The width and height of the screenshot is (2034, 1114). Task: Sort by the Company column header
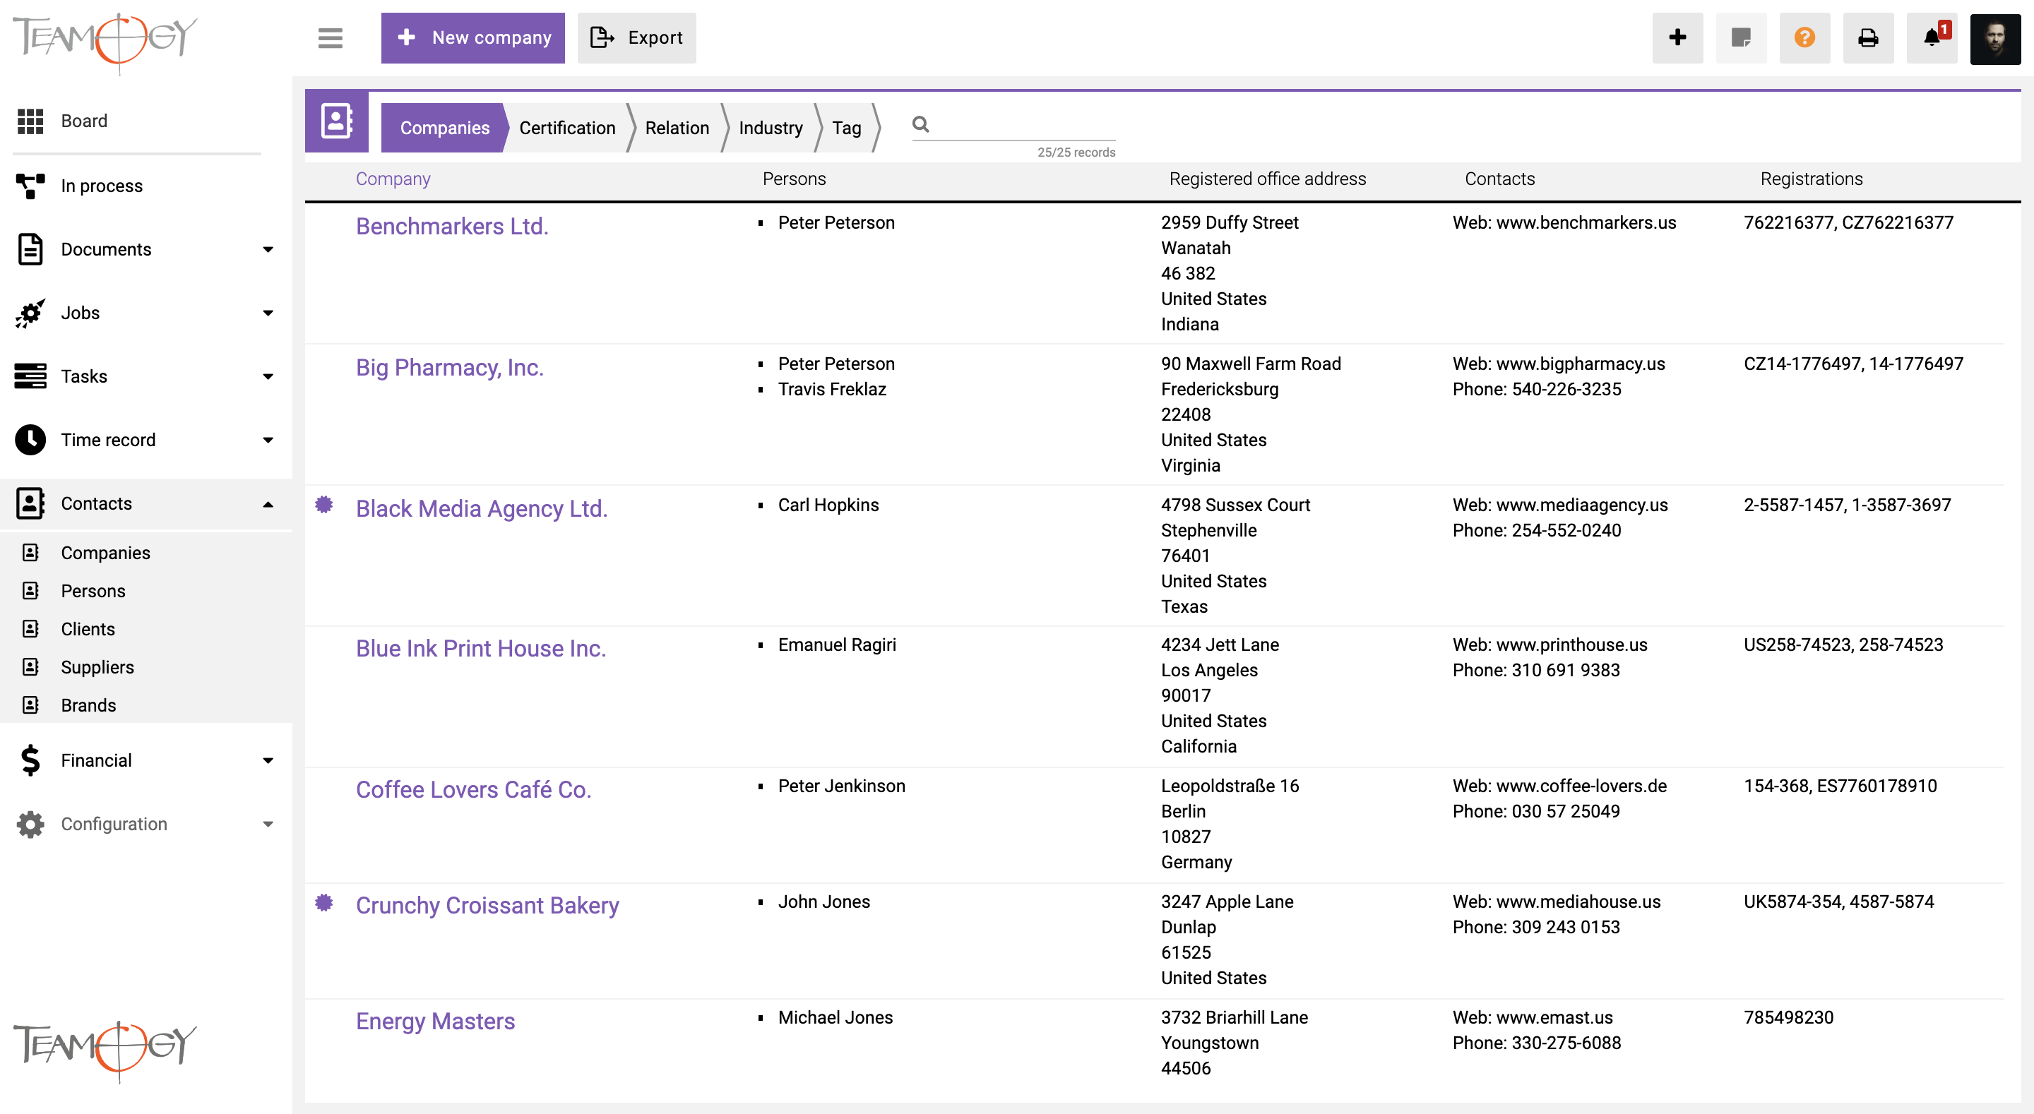tap(393, 179)
